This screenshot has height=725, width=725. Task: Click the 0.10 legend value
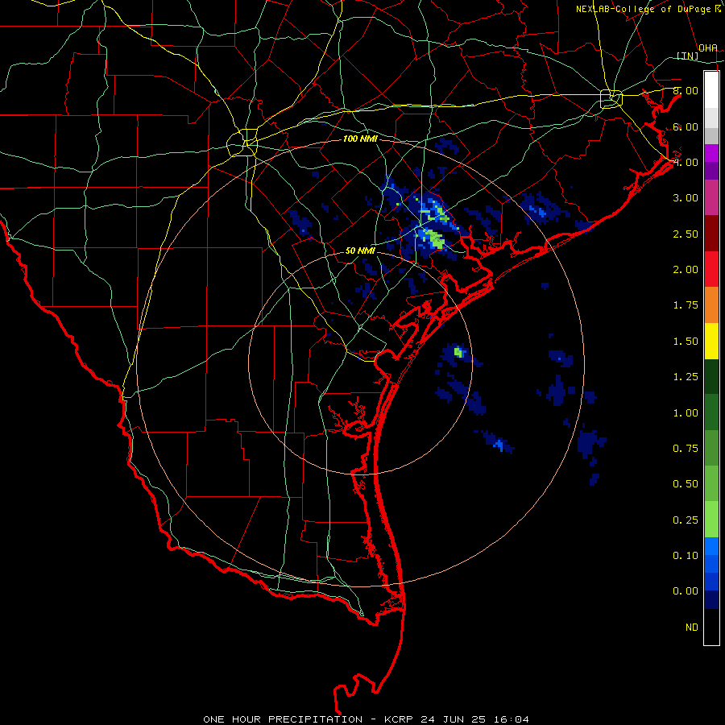[686, 556]
